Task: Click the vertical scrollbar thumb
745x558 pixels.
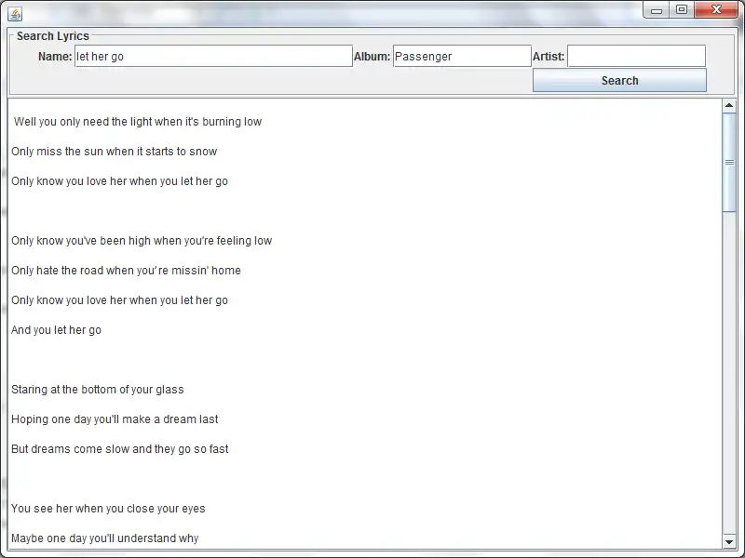Action: click(729, 162)
